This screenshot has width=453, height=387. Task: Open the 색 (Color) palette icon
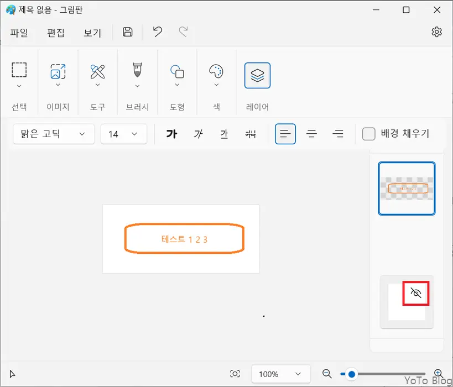(216, 72)
